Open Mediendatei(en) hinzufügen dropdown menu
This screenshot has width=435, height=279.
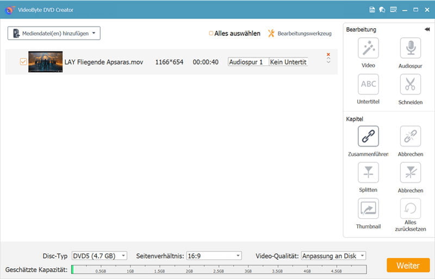point(54,34)
